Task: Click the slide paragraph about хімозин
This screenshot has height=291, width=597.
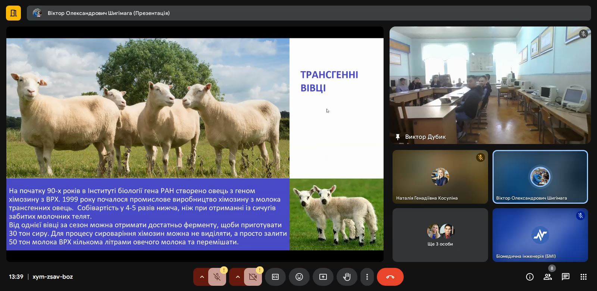Action: 148,216
